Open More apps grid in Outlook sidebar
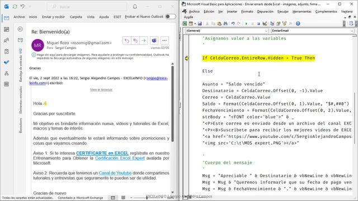This screenshot has width=358, height=201. (6, 84)
